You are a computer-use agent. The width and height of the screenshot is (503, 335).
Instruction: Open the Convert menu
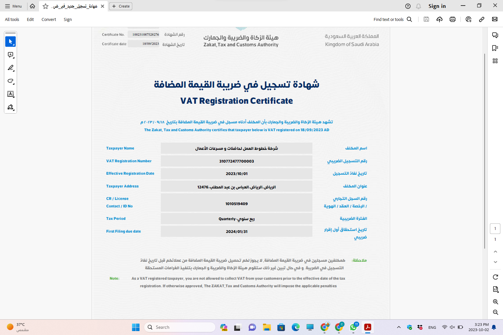pos(49,20)
